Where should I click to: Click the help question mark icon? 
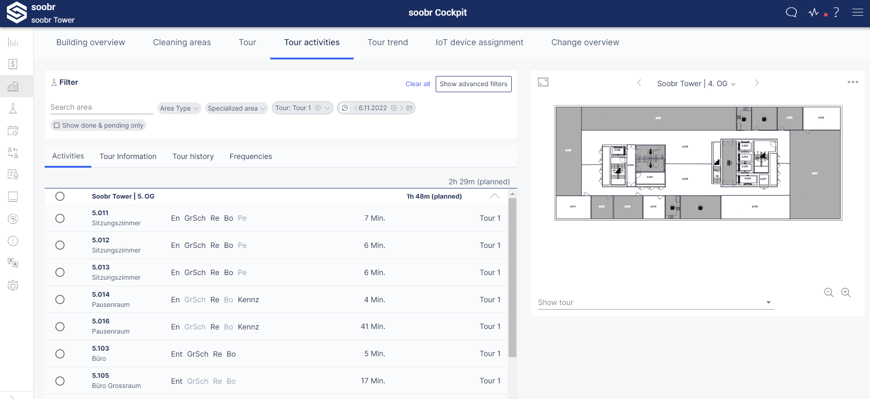tap(836, 12)
